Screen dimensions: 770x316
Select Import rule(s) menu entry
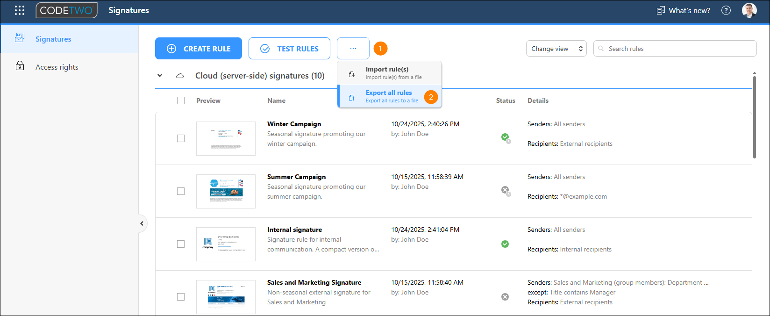tap(390, 73)
